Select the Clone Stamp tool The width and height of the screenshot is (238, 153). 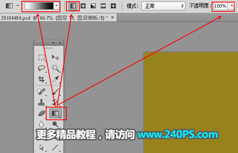pos(42,103)
